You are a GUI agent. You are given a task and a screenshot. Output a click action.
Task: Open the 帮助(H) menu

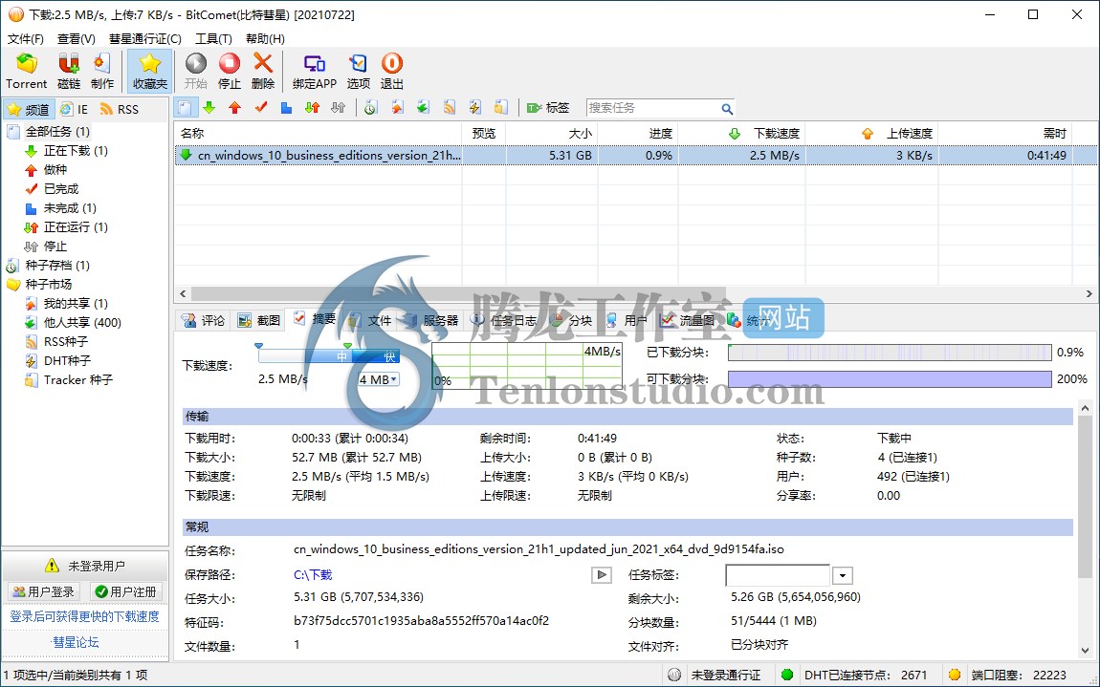tap(265, 39)
